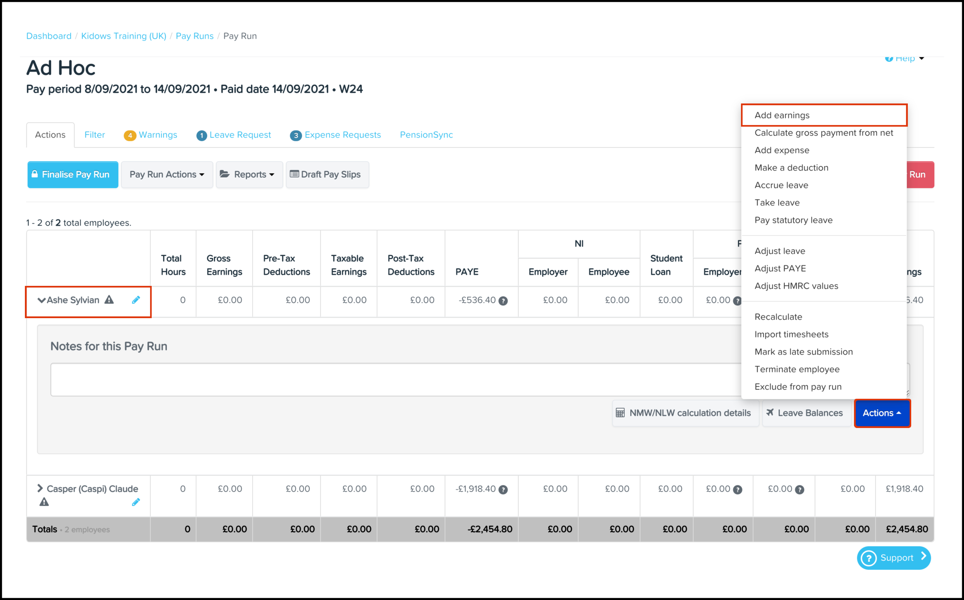Click Finalise Pay Run button
Viewport: 964px width, 600px height.
click(x=73, y=175)
